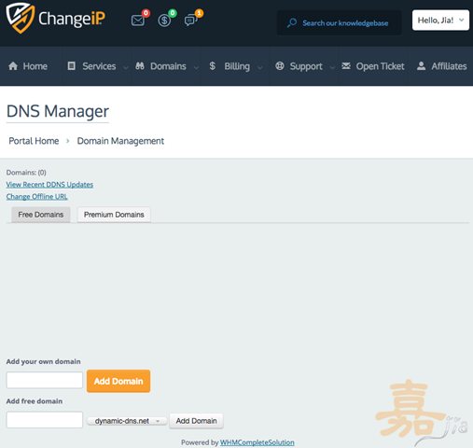Open the dynamic-dns.net domain dropdown

[127, 421]
